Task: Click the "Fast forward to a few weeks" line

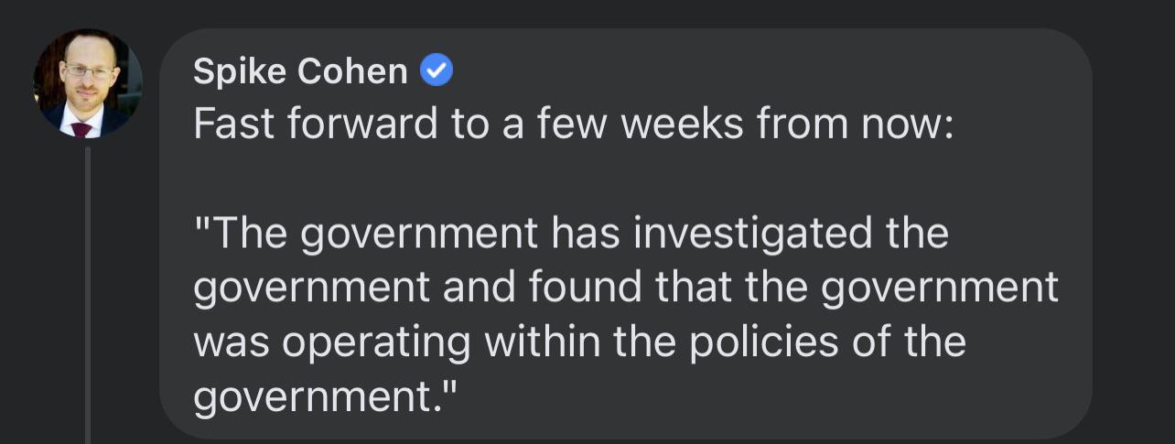Action: click(x=573, y=124)
